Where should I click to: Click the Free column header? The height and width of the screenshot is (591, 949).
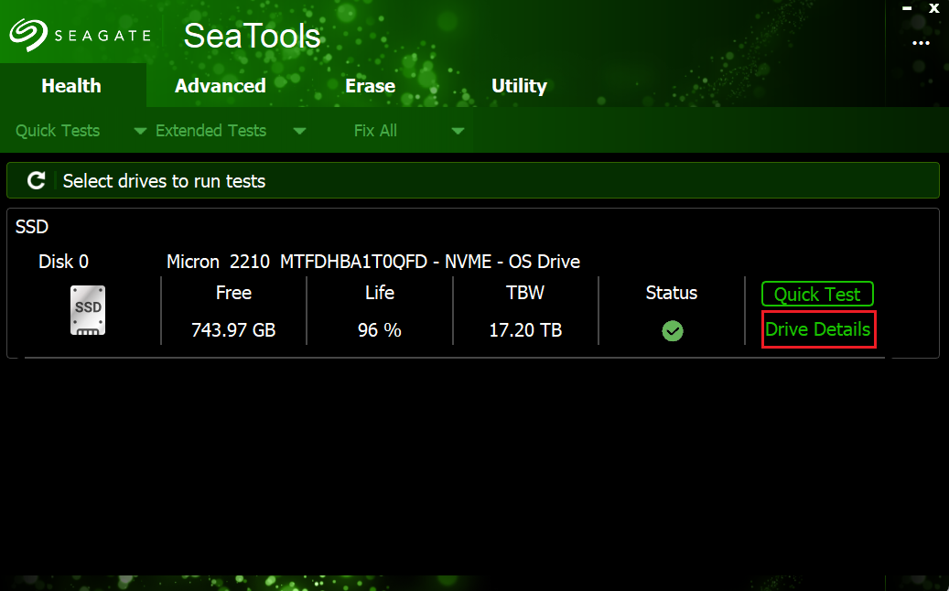pos(233,293)
